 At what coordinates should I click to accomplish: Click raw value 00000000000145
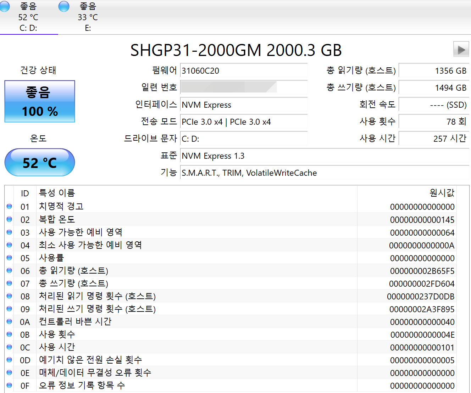[x=422, y=220]
